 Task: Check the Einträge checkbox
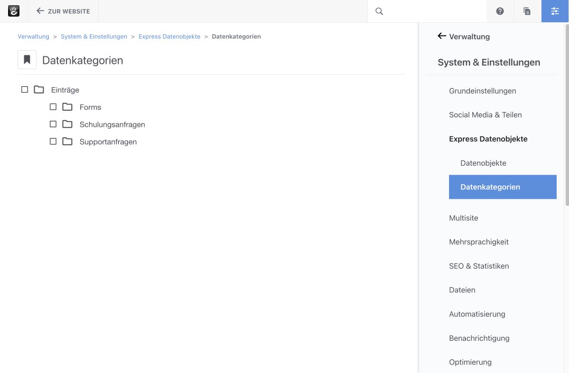tap(25, 89)
